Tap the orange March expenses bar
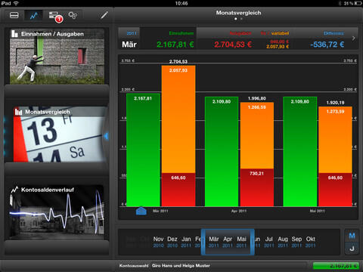This screenshot has height=272, width=363. [178, 119]
